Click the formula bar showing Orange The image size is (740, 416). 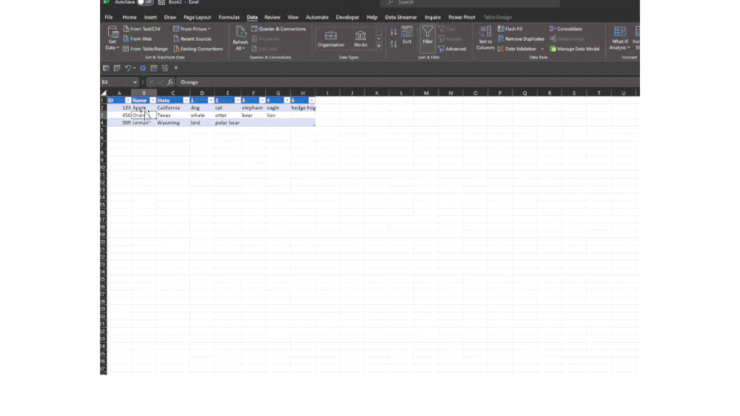click(407, 82)
